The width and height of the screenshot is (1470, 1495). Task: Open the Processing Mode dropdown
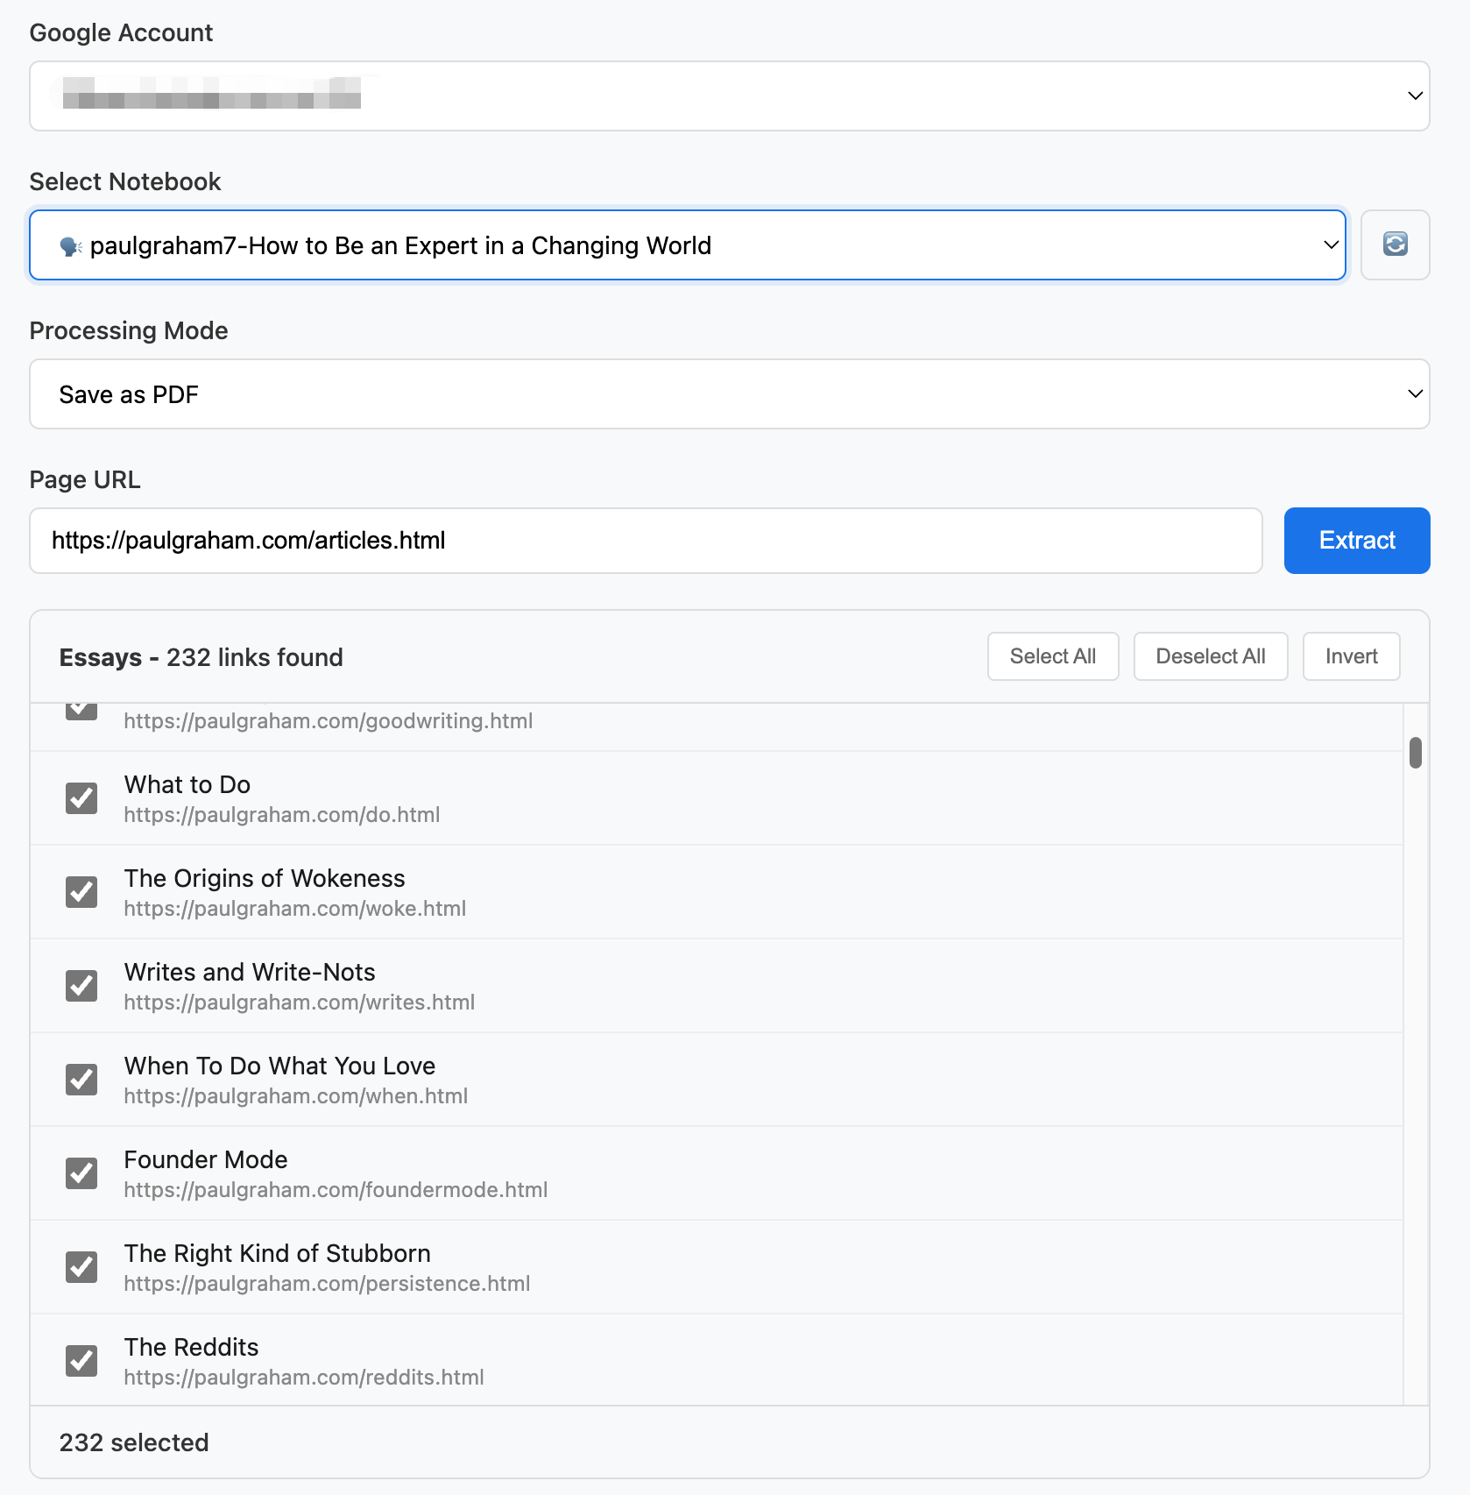(729, 393)
